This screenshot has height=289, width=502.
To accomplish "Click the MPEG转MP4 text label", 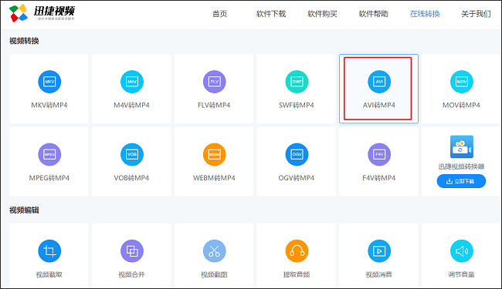I will [x=49, y=178].
